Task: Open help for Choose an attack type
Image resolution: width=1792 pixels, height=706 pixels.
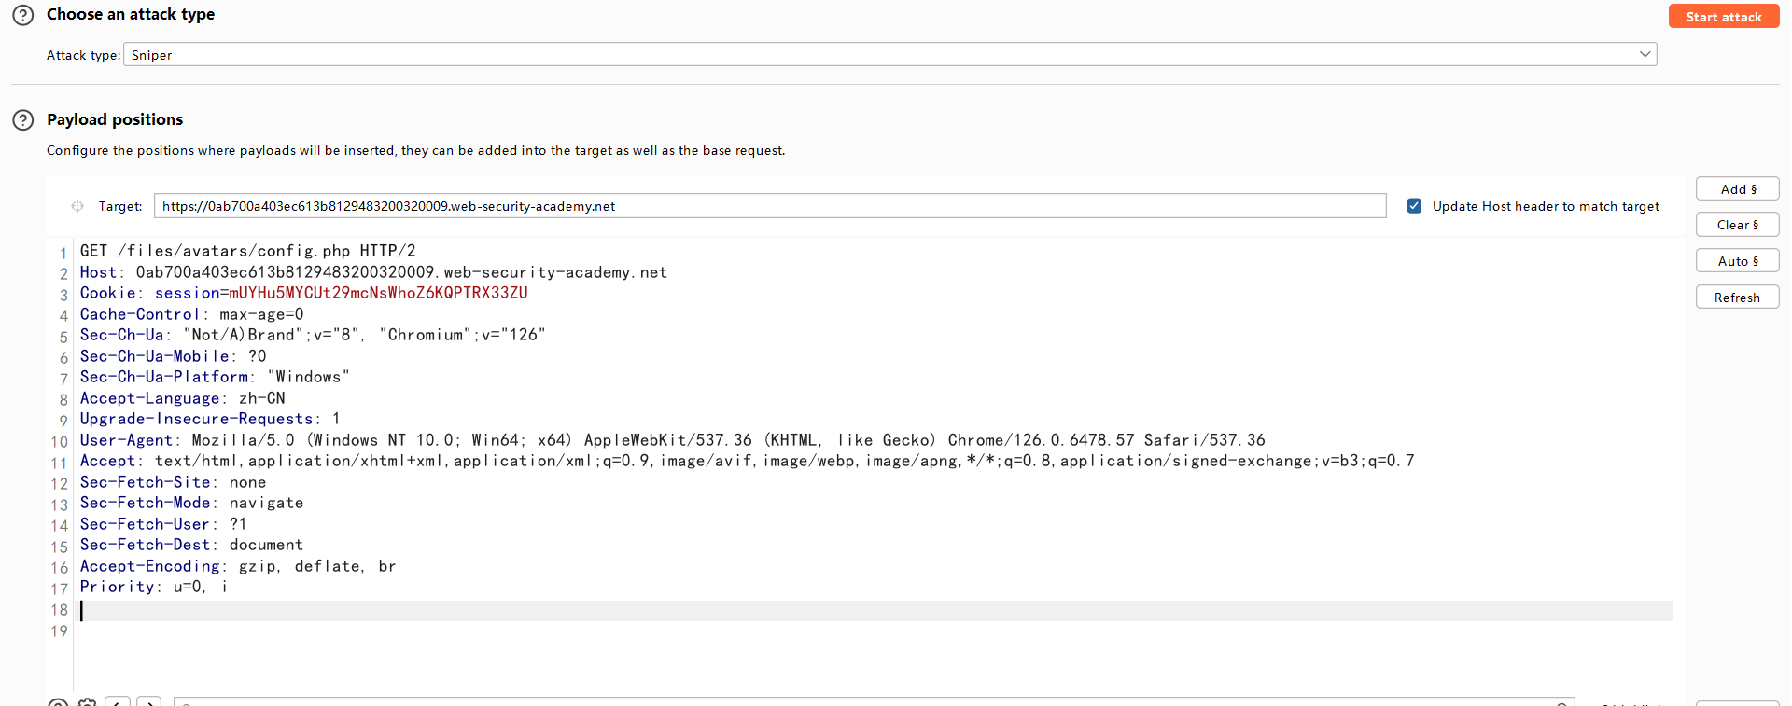Action: tap(22, 15)
